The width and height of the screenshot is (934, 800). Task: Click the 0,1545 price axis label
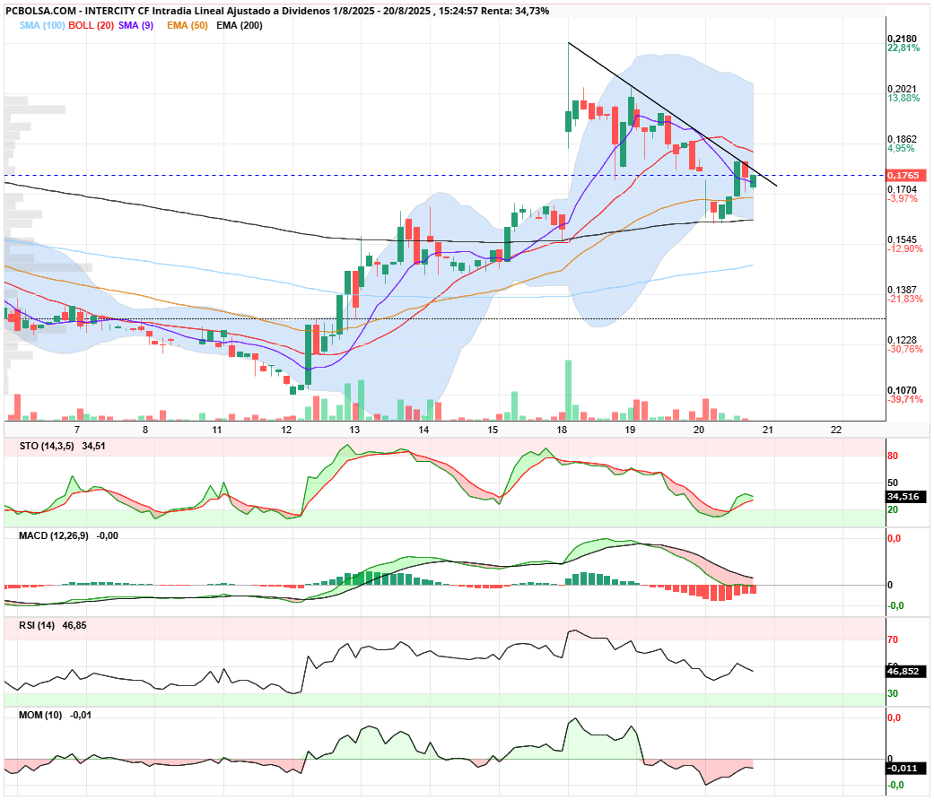coord(903,239)
